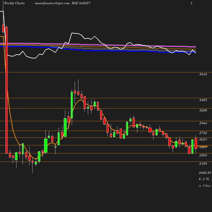This screenshot has width=212, height=212.
Task: Click the munafasutra.tbrjar.com site label
Action: (52, 3)
